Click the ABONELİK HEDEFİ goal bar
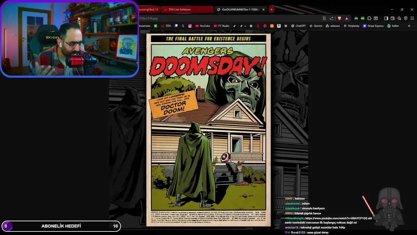The height and width of the screenshot is (235, 417). [x=61, y=226]
